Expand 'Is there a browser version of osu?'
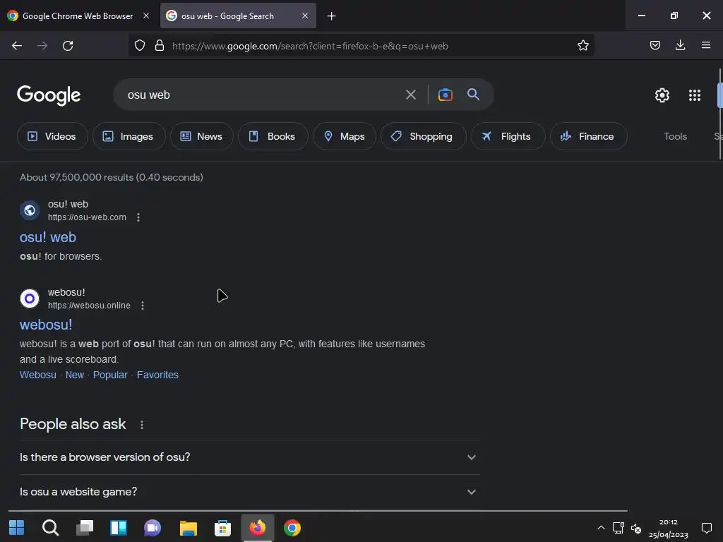Viewport: 723px width, 542px height. (249, 457)
